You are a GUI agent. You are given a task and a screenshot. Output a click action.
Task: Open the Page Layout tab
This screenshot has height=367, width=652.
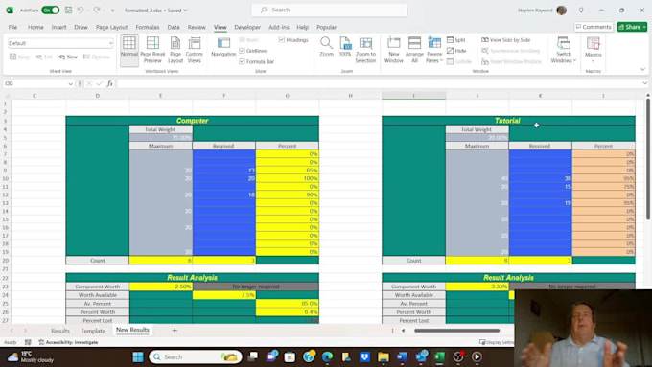[x=112, y=27]
